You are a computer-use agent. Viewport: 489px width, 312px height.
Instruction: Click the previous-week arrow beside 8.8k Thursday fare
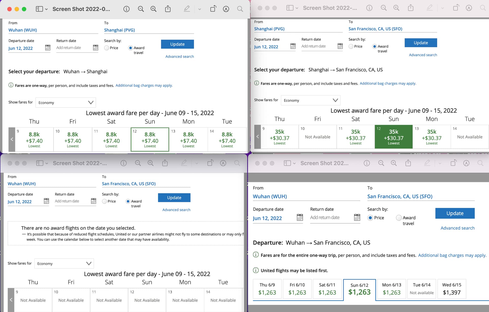tap(12, 139)
